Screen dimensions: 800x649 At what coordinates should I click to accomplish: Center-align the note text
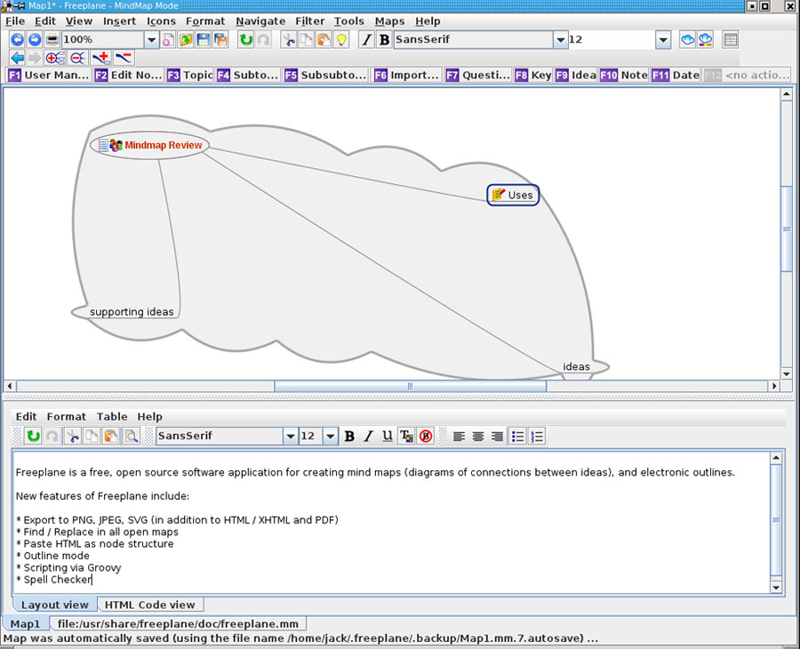(x=478, y=436)
